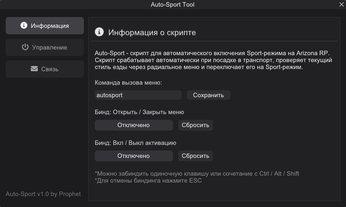The height and width of the screenshot is (207, 346).
Task: Focus the autosport command input field
Action: coord(138,95)
